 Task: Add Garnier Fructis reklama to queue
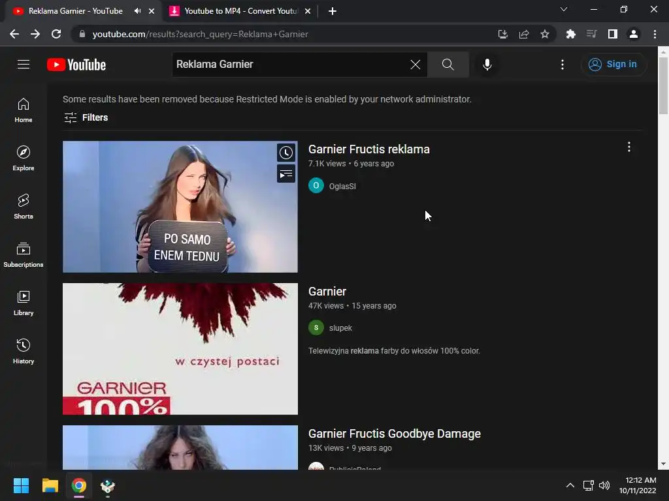coord(286,174)
